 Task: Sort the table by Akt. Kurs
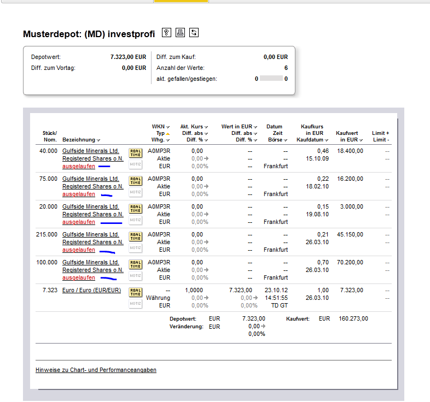206,127
